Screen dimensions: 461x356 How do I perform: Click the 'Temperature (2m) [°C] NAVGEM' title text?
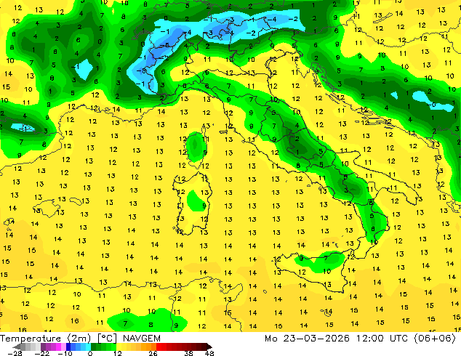pos(80,339)
